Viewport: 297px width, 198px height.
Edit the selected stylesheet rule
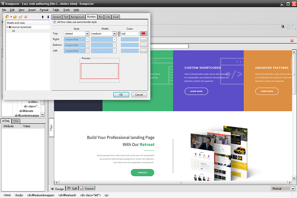(20, 17)
